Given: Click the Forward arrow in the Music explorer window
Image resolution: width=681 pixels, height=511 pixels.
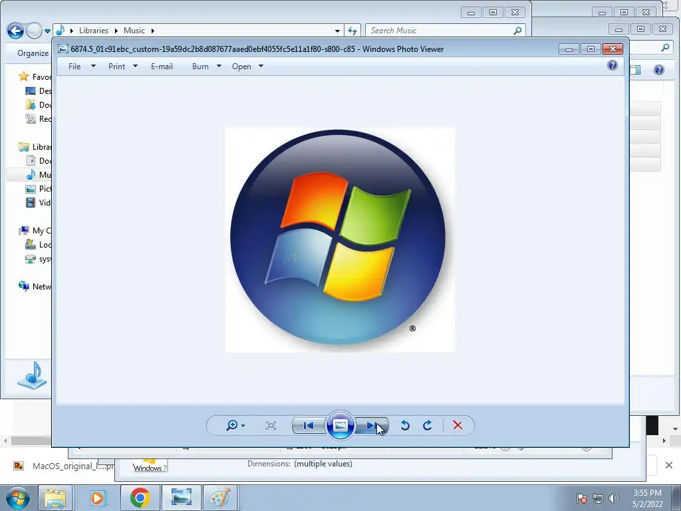Looking at the screenshot, I should 34,31.
